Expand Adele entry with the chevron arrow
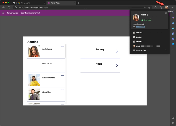Image resolution: width=176 pixels, height=126 pixels. tap(117, 65)
